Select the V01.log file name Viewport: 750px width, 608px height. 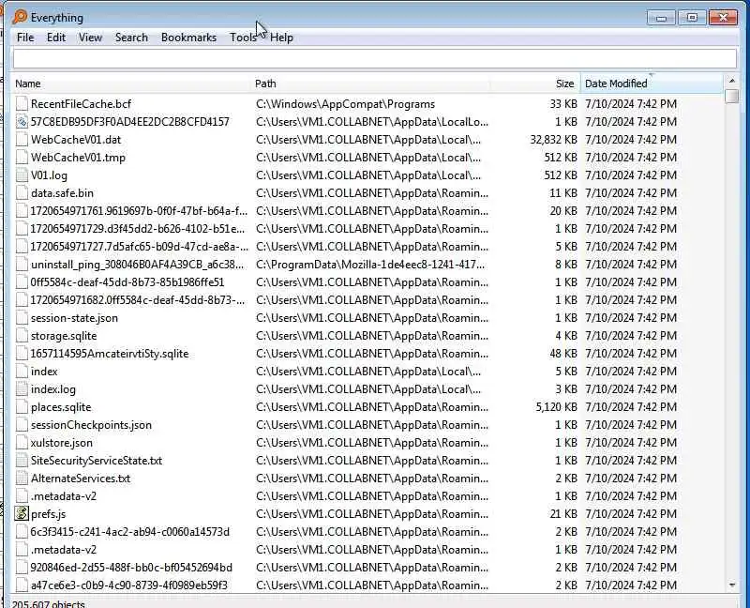click(x=50, y=175)
